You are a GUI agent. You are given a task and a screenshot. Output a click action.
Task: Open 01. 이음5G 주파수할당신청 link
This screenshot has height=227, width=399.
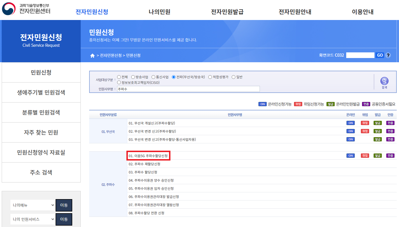point(148,156)
